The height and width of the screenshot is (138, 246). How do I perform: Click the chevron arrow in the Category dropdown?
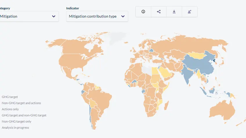(54, 16)
